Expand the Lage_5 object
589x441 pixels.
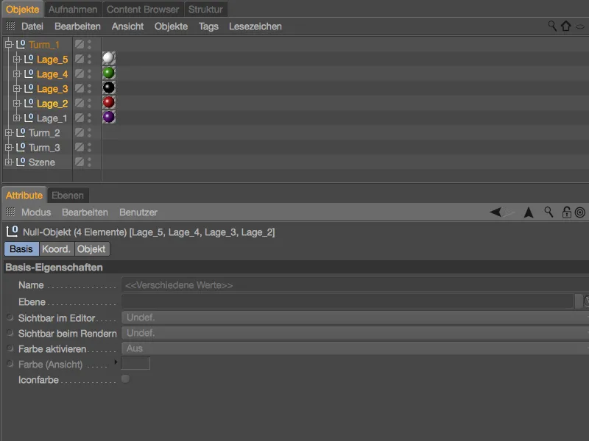pos(16,60)
